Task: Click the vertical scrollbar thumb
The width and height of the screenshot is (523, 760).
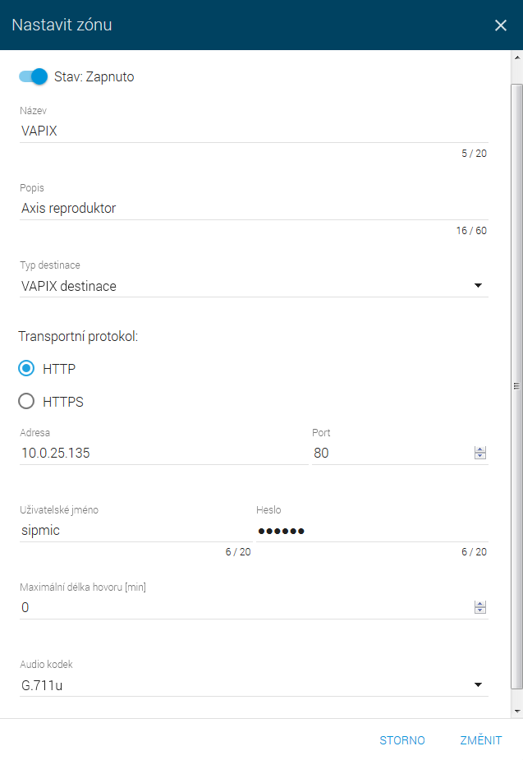Action: tap(516, 385)
